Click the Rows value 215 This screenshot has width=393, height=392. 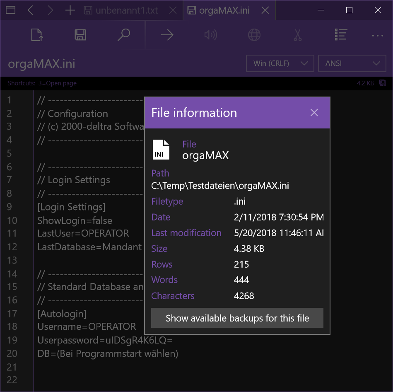click(241, 265)
